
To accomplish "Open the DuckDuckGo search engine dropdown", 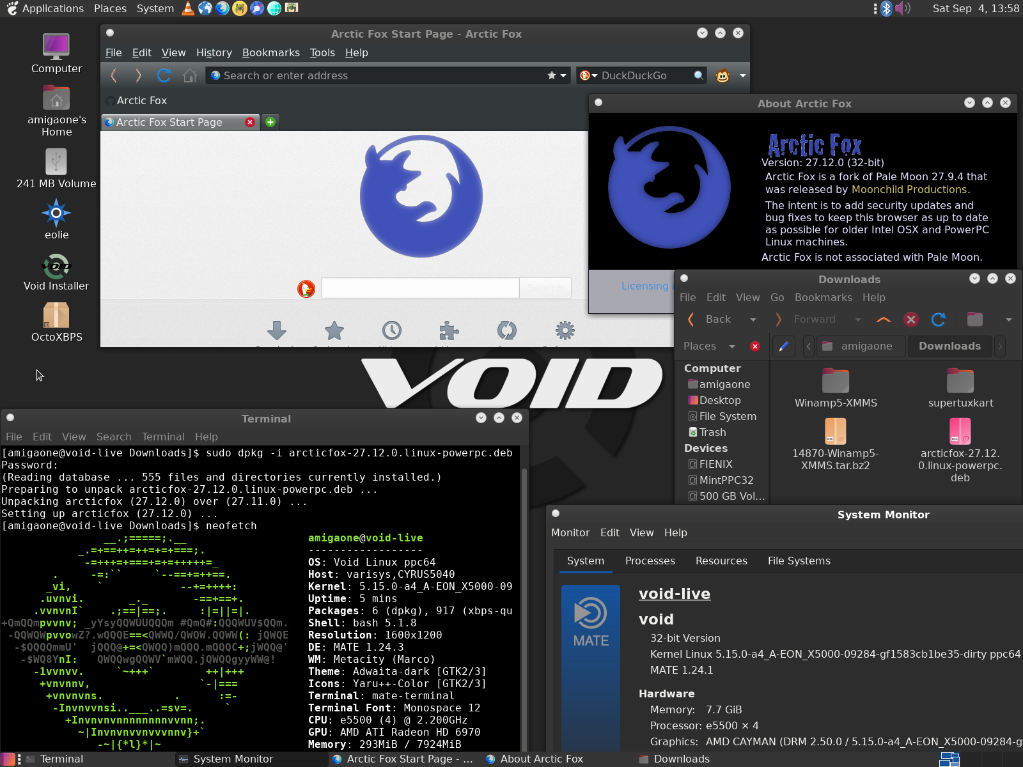I will coord(589,75).
